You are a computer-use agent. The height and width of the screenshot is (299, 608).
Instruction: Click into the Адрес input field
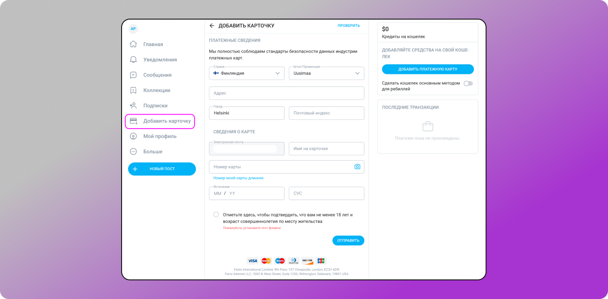pyautogui.click(x=287, y=93)
